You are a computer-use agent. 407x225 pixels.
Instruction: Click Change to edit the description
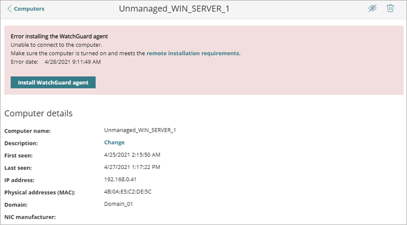click(x=114, y=142)
